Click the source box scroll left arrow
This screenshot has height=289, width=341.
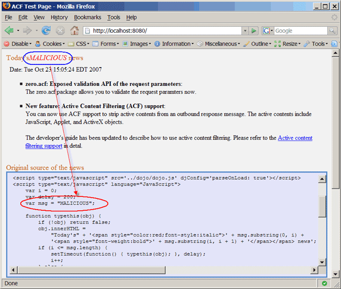[x=13, y=270]
